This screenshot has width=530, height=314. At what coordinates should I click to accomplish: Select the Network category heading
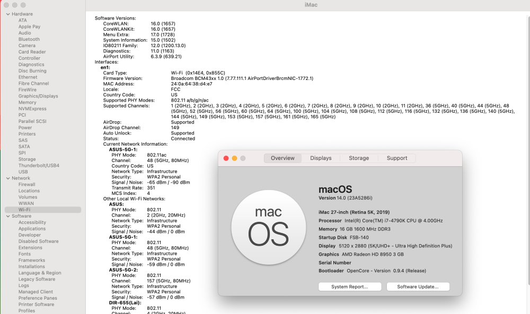(21, 178)
